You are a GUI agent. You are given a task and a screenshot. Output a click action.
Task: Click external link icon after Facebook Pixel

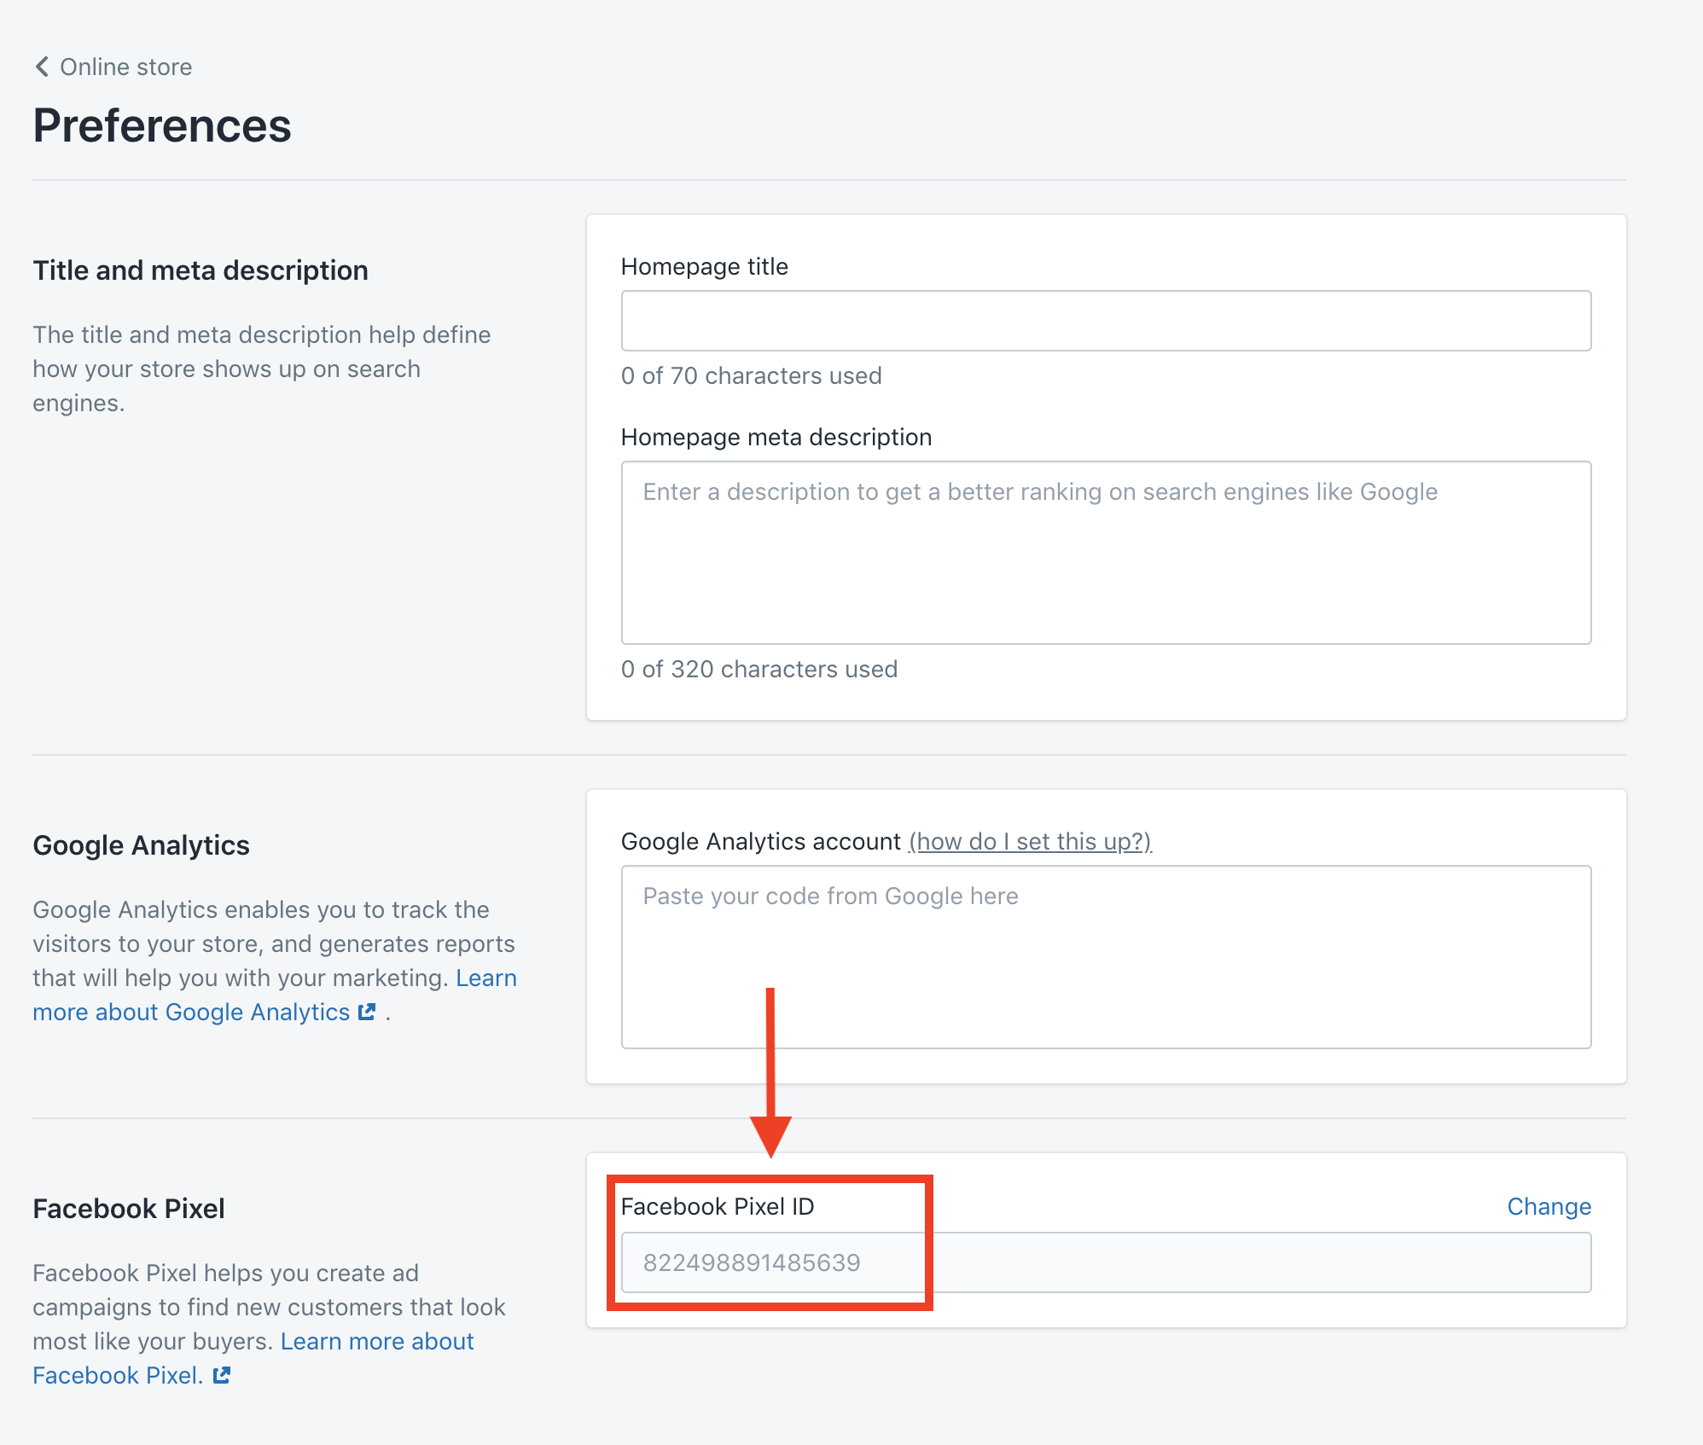pos(222,1375)
